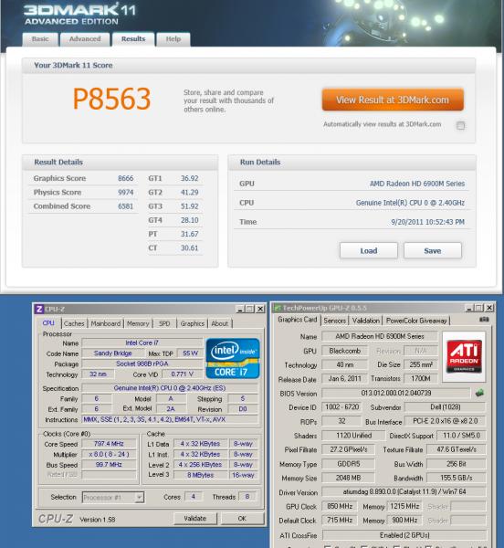Open the About tab in CPU-Z
The image size is (504, 548).
tap(219, 323)
